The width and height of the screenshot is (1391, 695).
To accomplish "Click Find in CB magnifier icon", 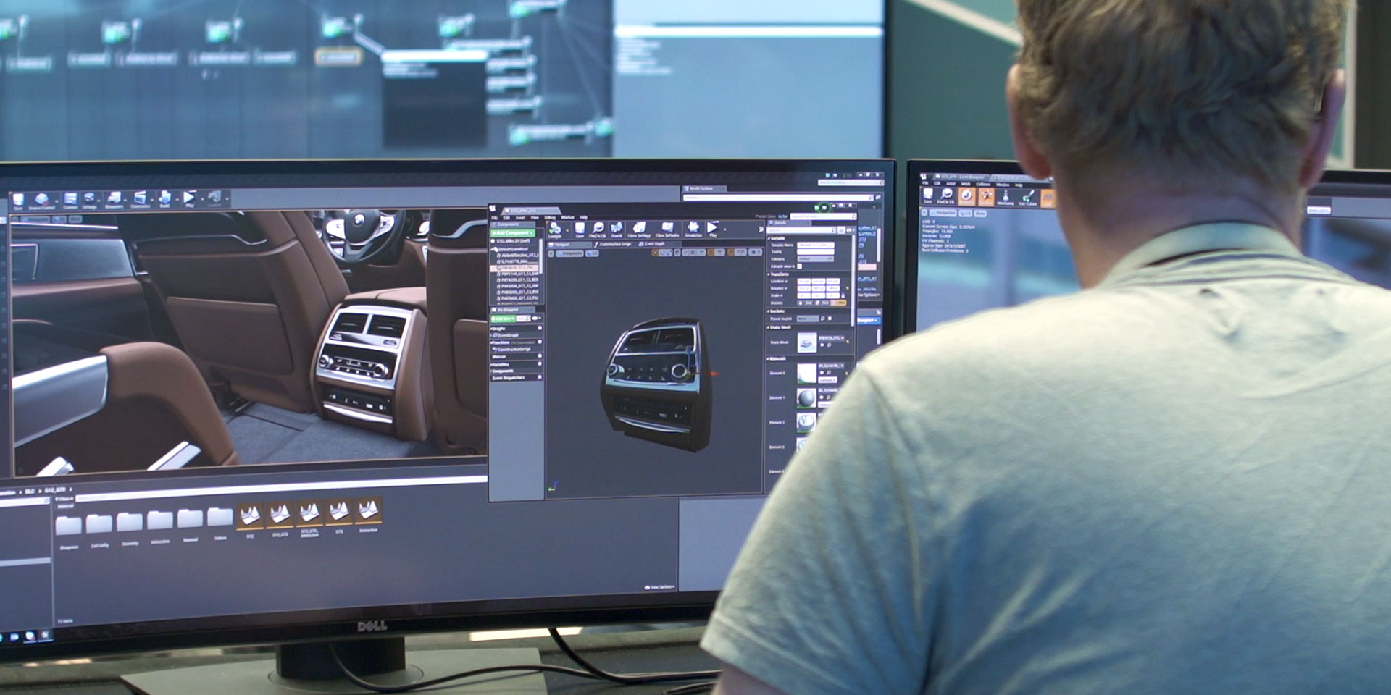I will click(598, 230).
